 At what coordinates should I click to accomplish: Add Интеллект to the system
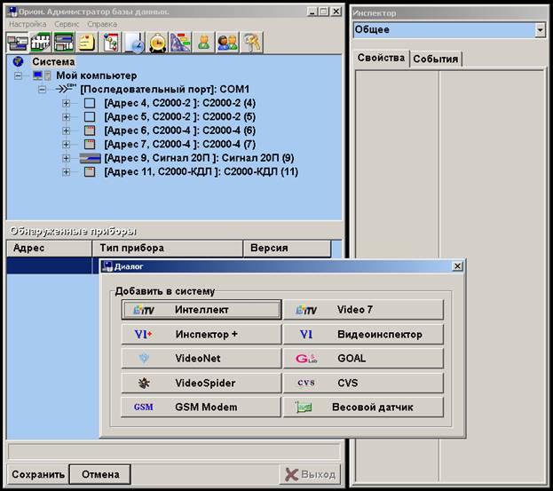pyautogui.click(x=201, y=310)
